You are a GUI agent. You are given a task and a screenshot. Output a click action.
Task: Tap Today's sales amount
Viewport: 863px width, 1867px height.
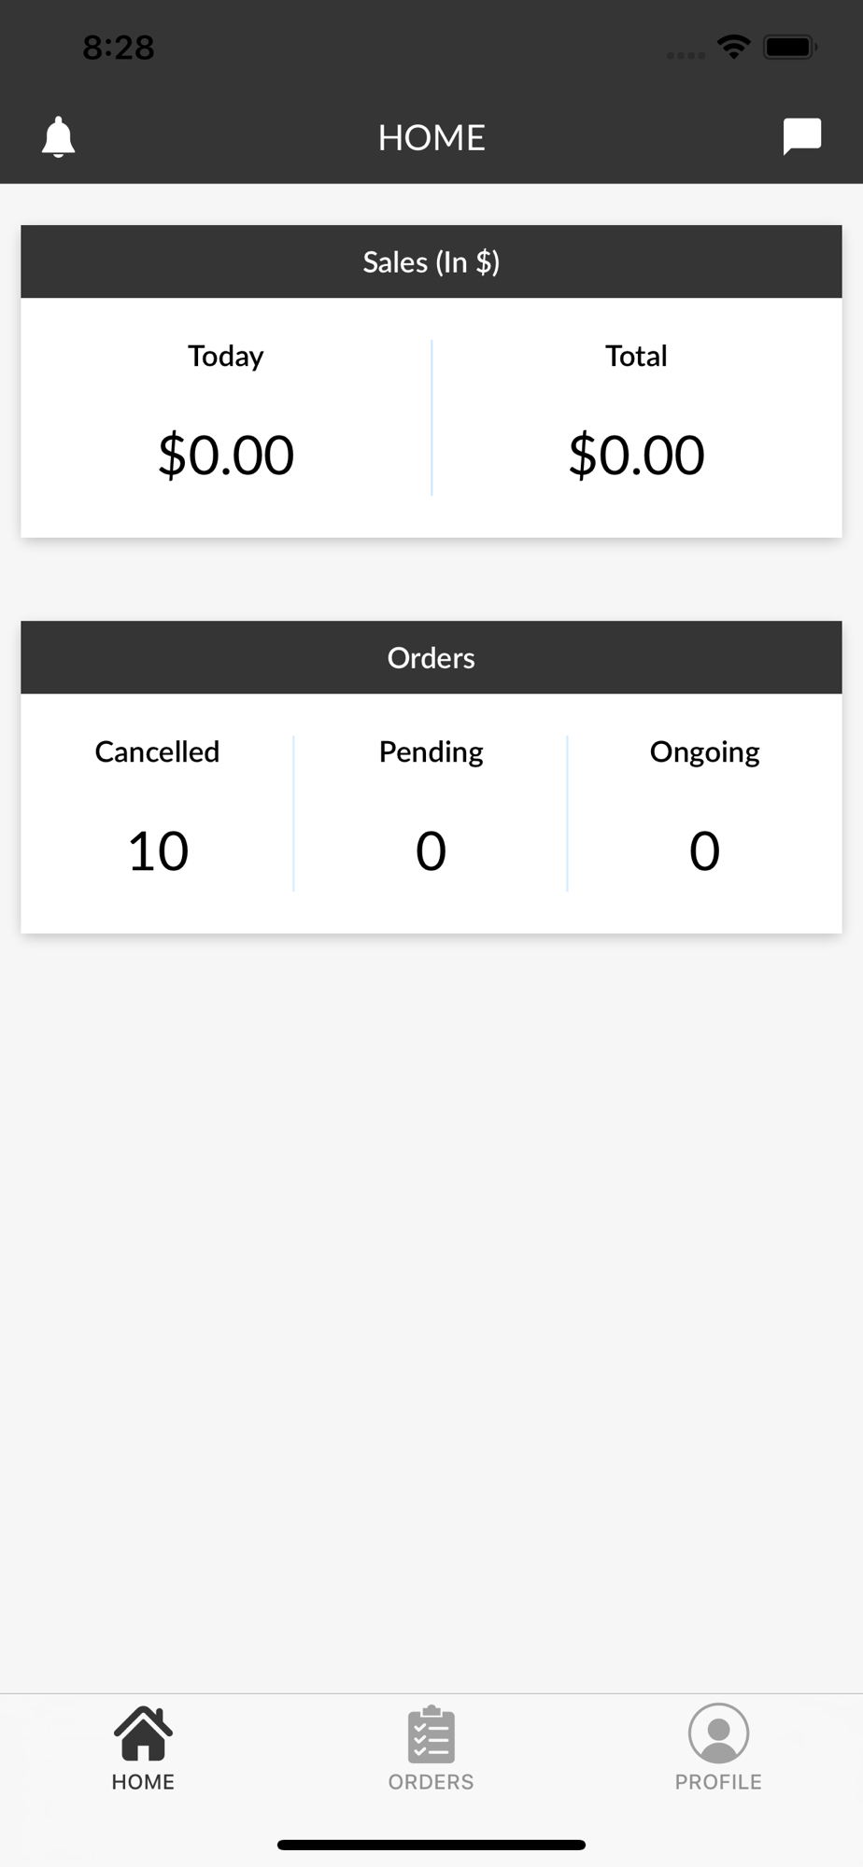226,455
